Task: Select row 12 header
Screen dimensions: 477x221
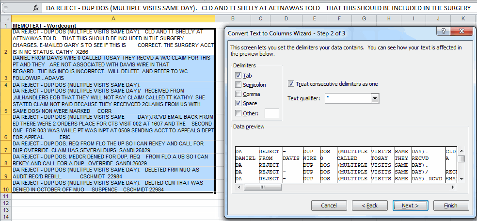Action: pyautogui.click(x=6, y=203)
